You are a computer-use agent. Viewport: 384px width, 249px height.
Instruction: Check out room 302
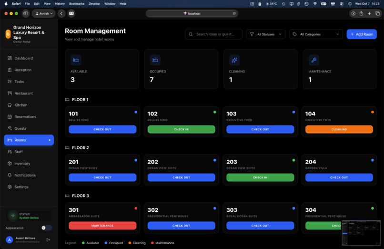[x=181, y=226]
